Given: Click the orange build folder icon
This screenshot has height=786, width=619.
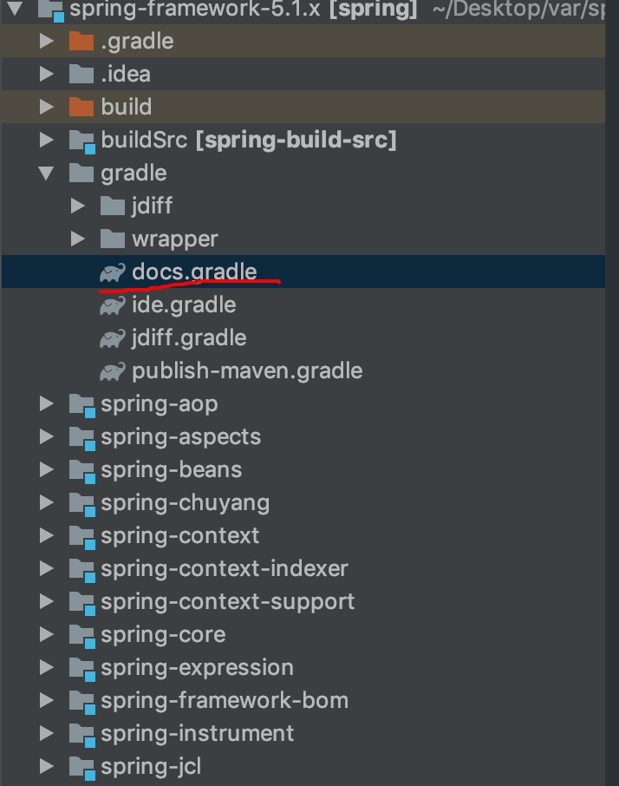Looking at the screenshot, I should 81,107.
